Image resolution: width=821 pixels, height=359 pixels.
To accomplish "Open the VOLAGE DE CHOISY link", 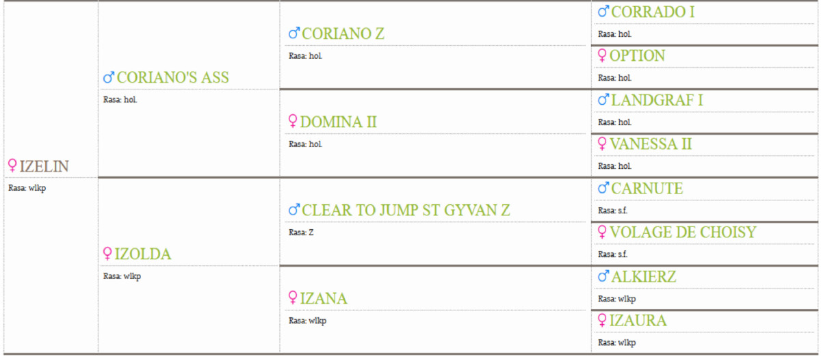I will pos(683,232).
